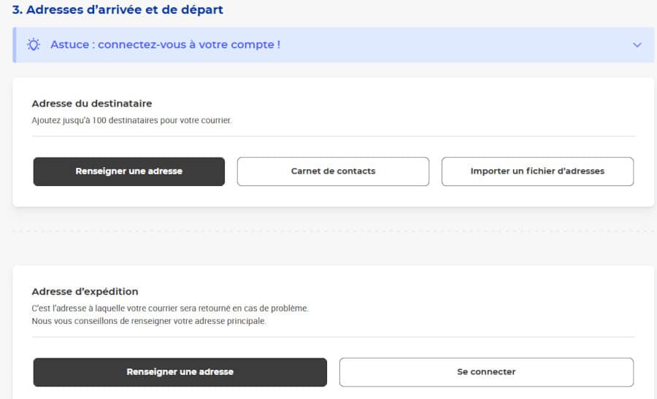This screenshot has width=657, height=399.
Task: Click text about courrier retourné en cas de problème
Action: point(170,309)
